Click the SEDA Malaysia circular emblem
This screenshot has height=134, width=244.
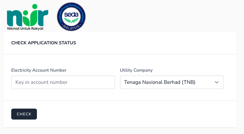(71, 16)
